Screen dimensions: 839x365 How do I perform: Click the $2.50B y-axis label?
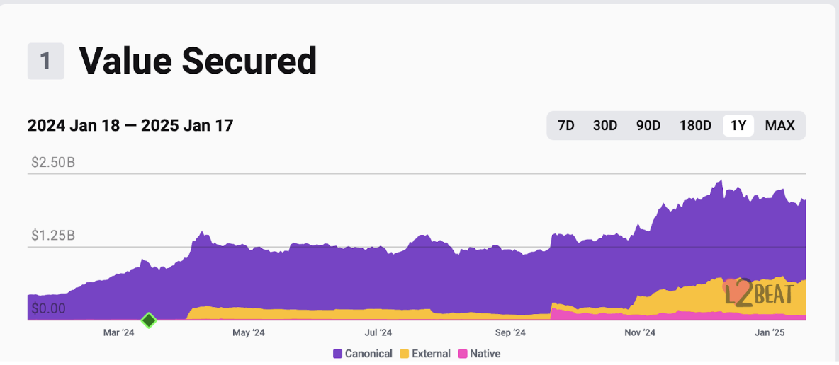53,163
